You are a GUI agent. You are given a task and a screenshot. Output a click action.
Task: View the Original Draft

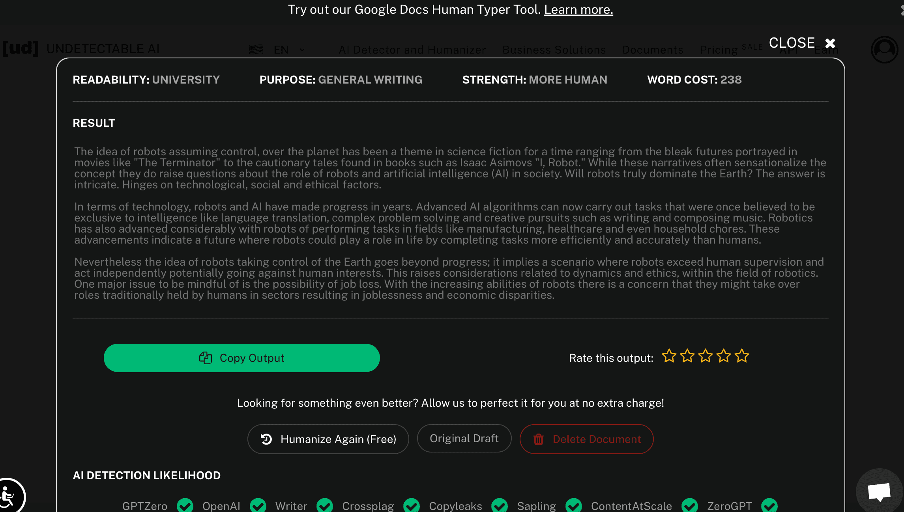[464, 438]
